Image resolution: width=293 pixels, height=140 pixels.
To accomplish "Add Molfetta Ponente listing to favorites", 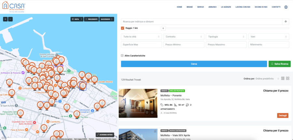I will 147,112.
